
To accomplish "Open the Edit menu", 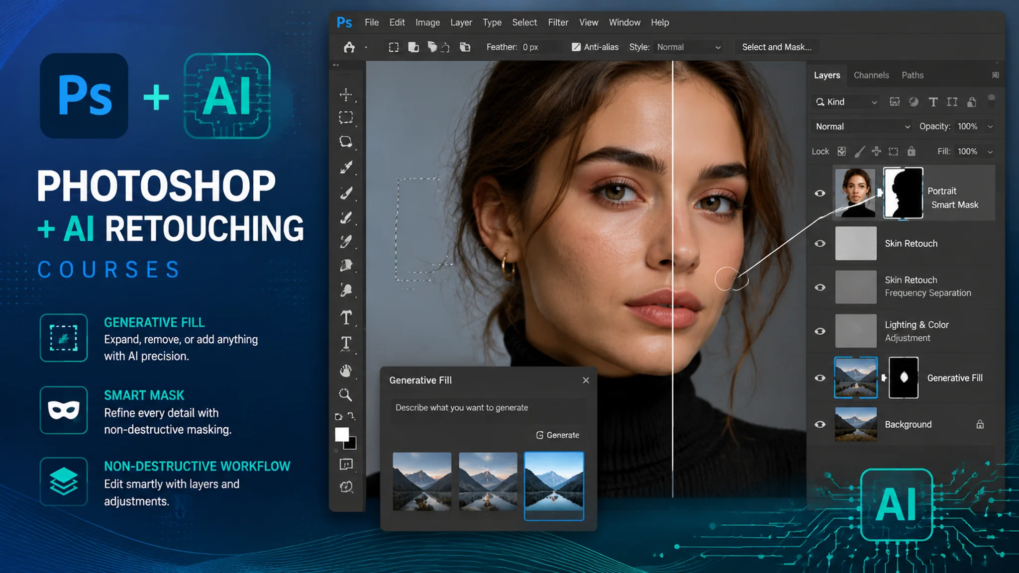I will pyautogui.click(x=397, y=22).
